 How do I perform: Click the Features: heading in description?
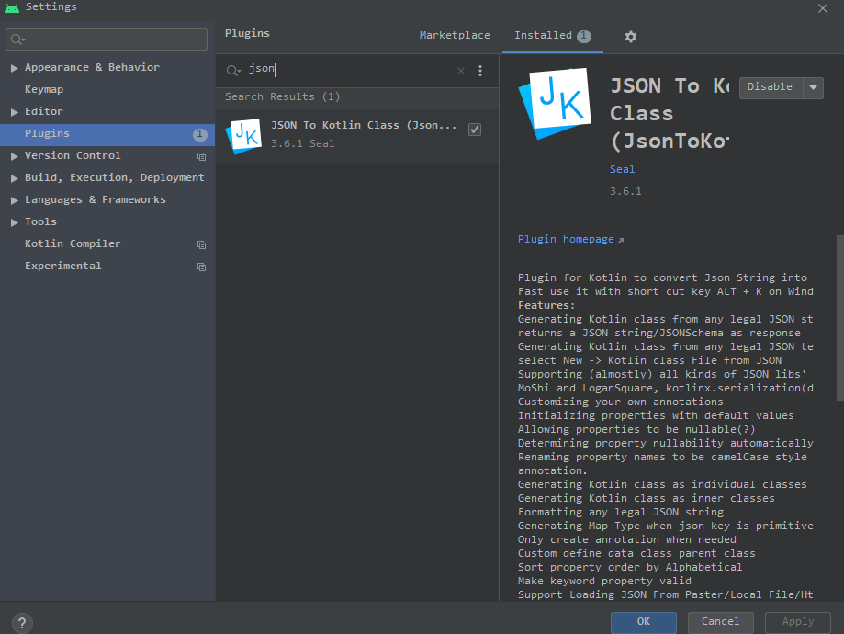click(x=546, y=305)
